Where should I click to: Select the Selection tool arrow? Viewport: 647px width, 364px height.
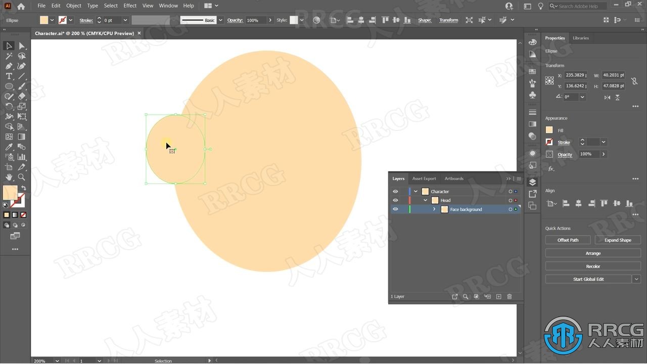pyautogui.click(x=9, y=46)
